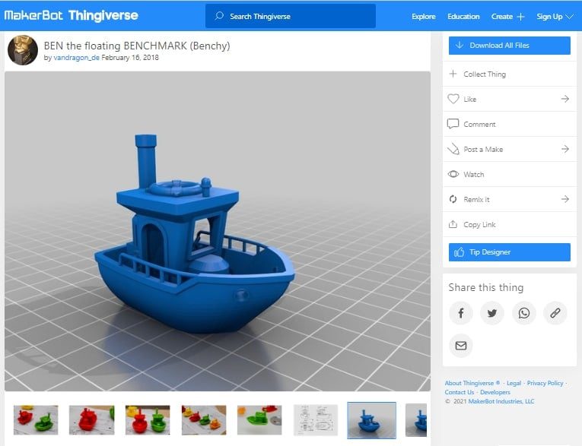Screen dimensions: 582x446
Task: Open the Explore menu
Action: [424, 16]
